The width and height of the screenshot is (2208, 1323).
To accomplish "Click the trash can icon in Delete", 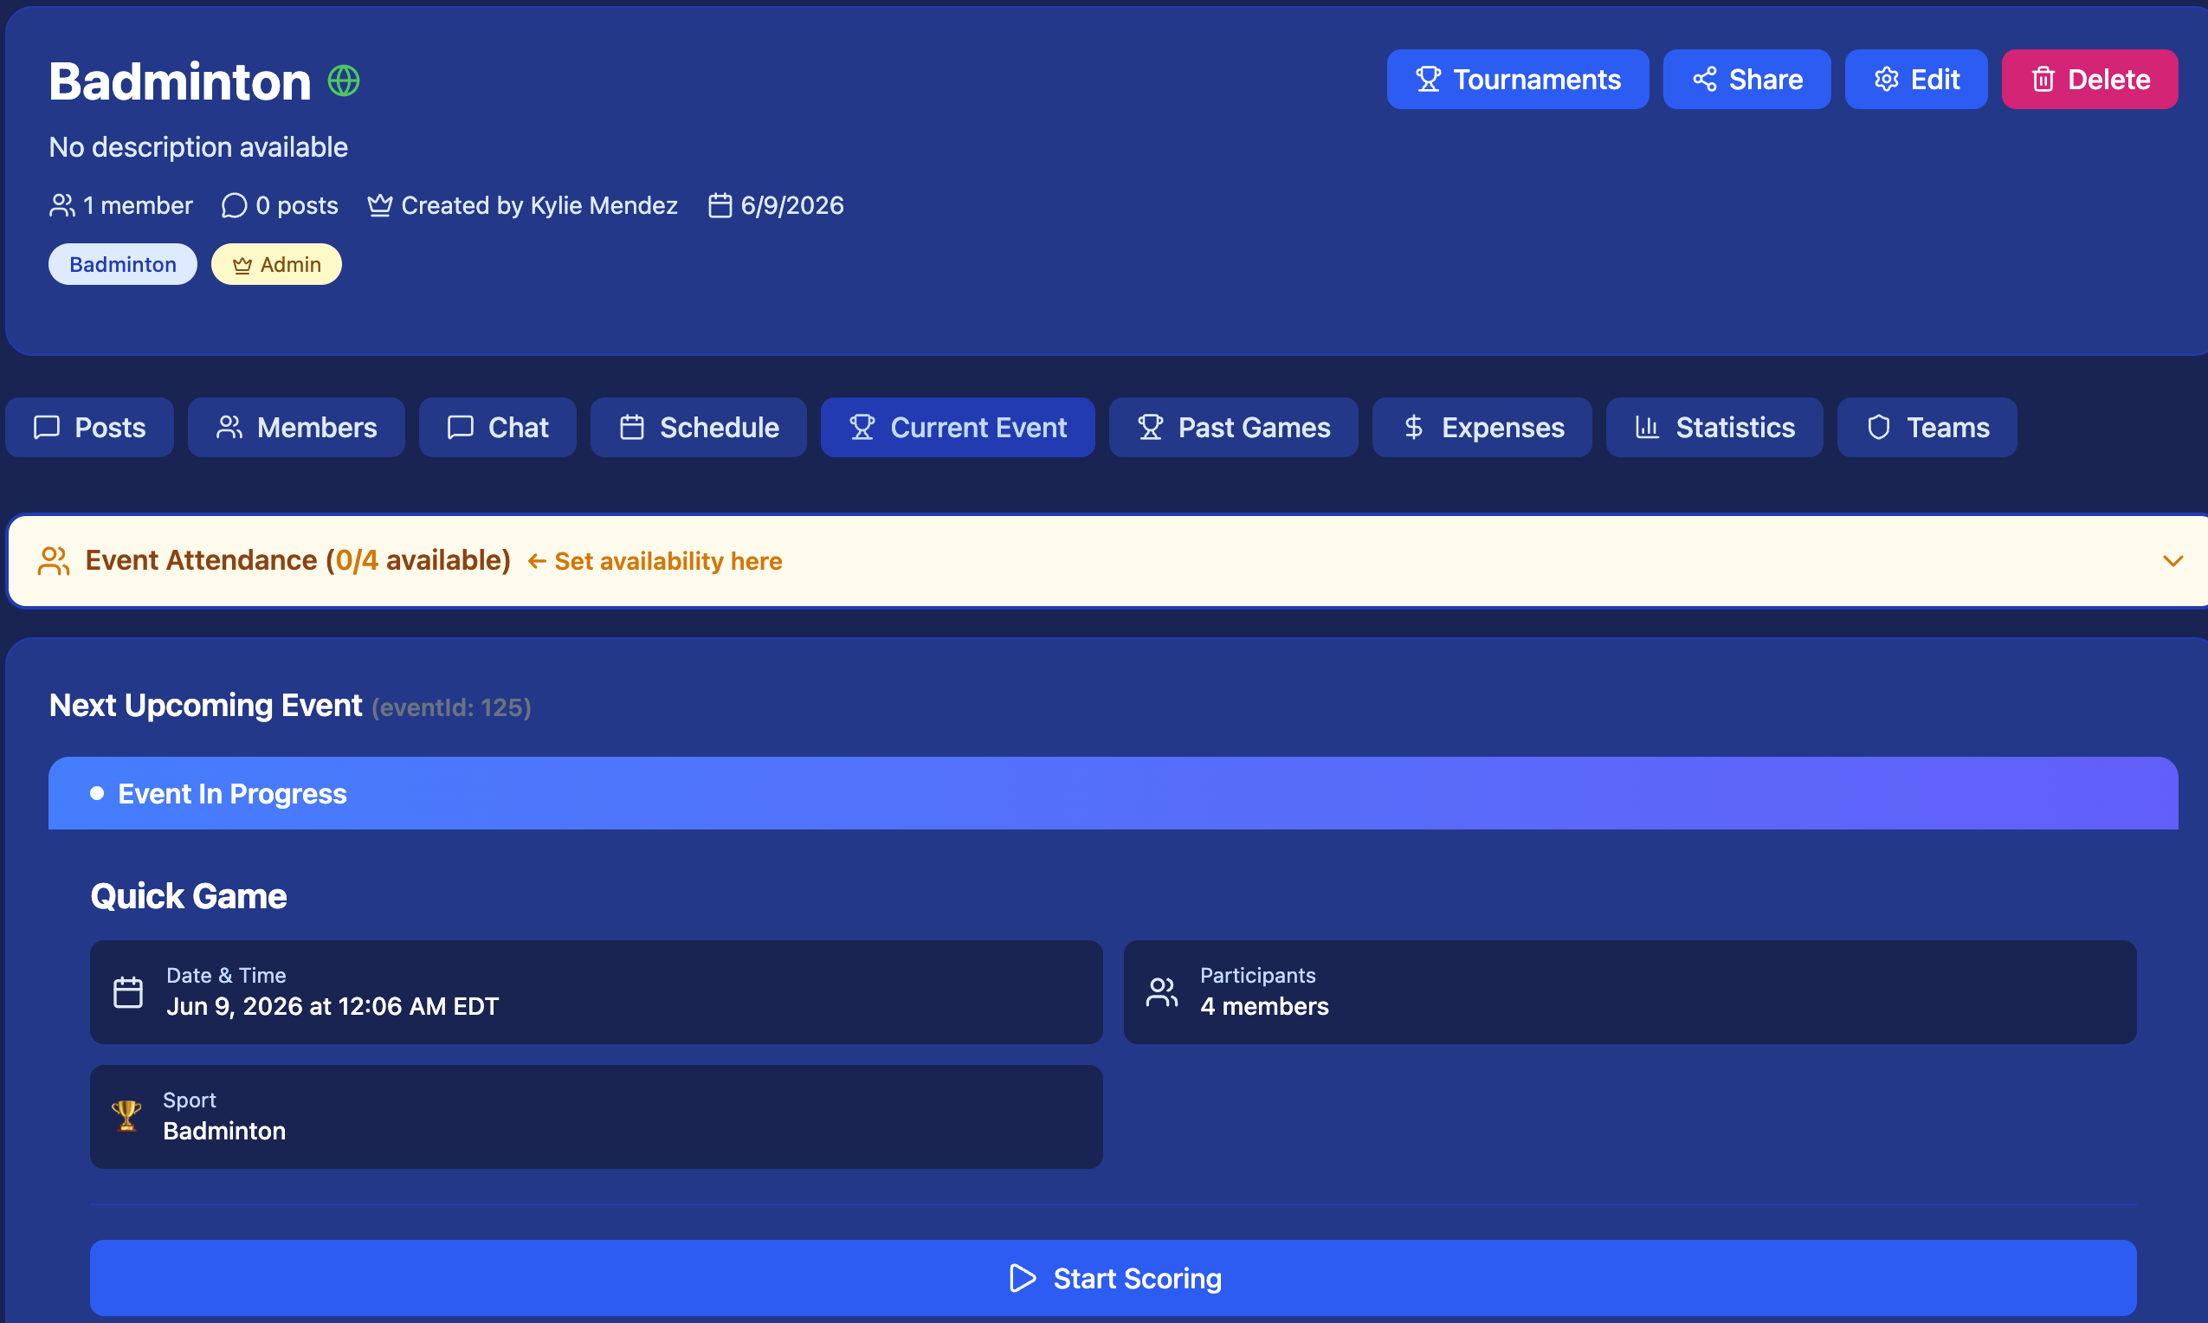I will [x=2043, y=80].
